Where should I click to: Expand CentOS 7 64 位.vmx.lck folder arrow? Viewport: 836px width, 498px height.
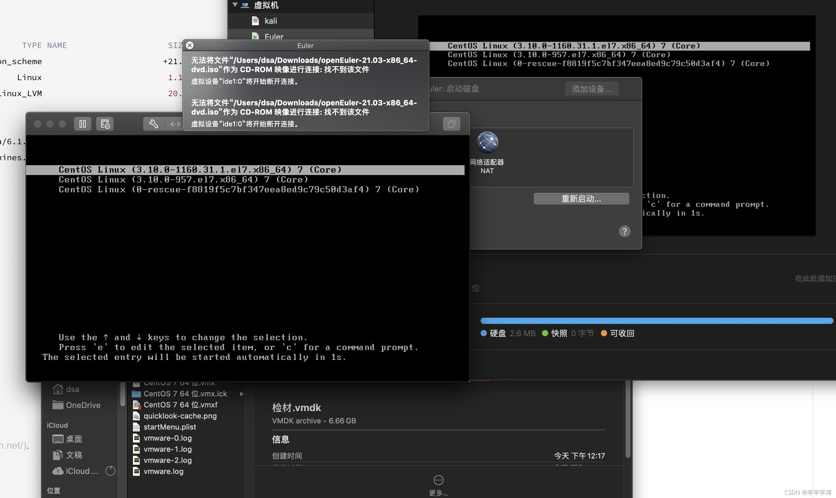[x=242, y=394]
